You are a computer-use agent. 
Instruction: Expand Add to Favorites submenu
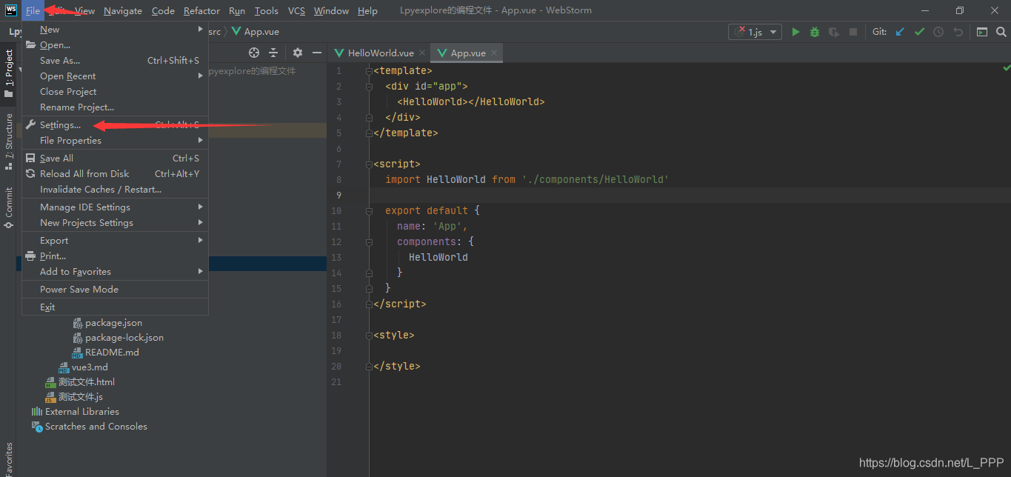click(115, 272)
